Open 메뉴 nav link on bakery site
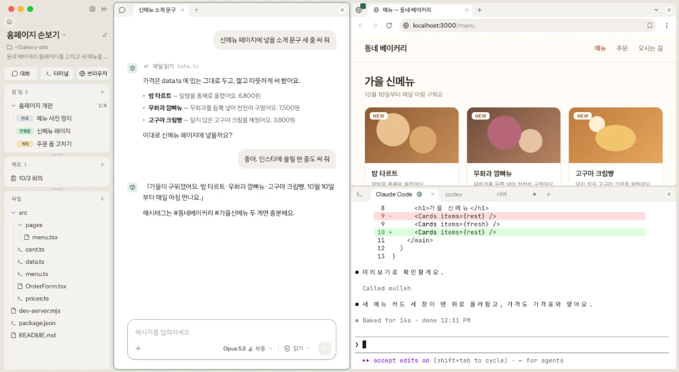This screenshot has height=372, width=679. click(x=600, y=48)
